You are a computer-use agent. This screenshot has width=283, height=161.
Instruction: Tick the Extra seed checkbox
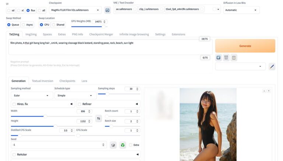(130, 145)
